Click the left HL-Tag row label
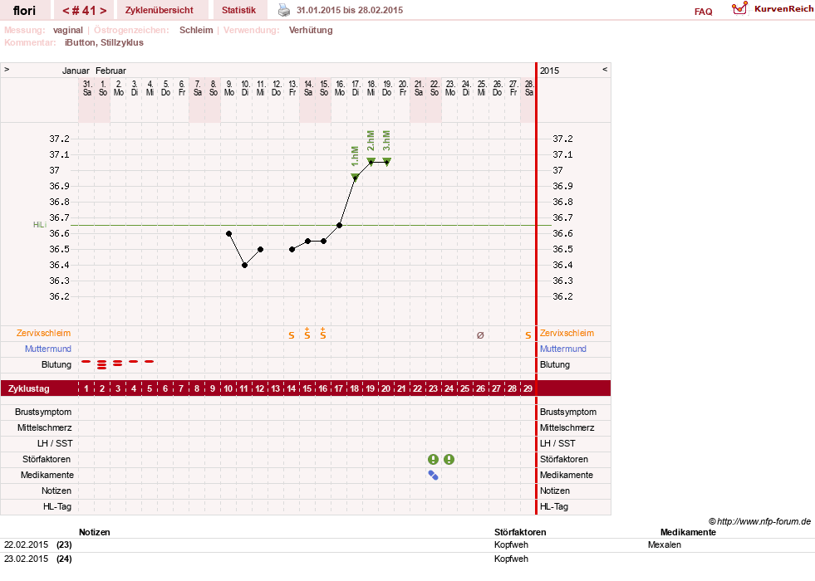The width and height of the screenshot is (815, 581). click(57, 506)
